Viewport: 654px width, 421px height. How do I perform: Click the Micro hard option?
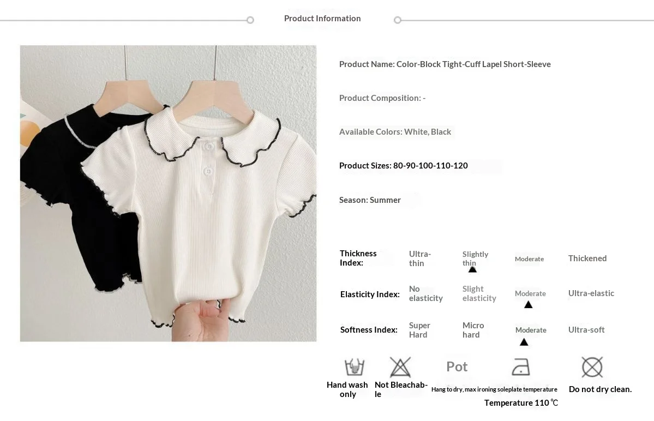(473, 330)
